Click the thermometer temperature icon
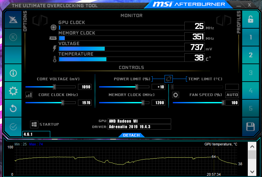262x177 pixels. pyautogui.click(x=55, y=59)
